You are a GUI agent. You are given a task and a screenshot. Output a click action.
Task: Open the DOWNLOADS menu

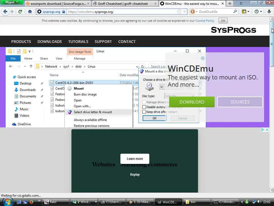coord(50,42)
